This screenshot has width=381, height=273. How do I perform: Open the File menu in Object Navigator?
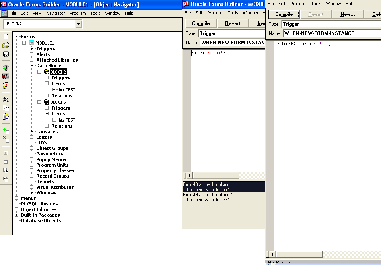click(13, 13)
